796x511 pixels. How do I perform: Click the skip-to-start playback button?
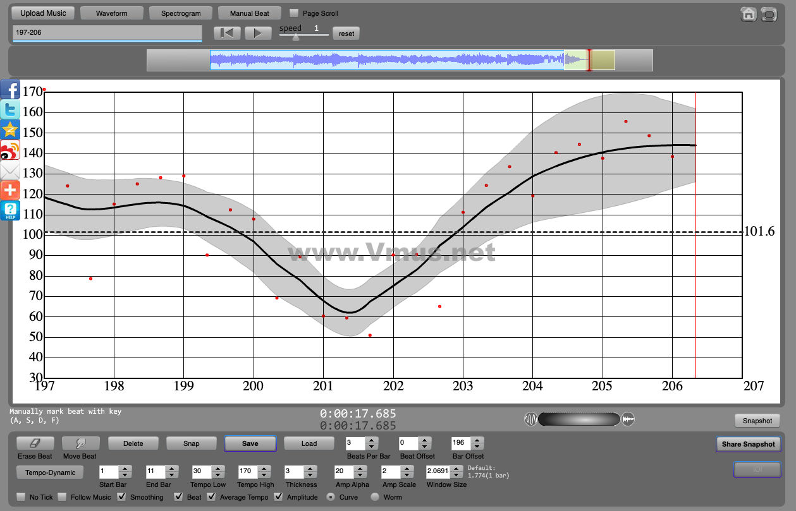pyautogui.click(x=227, y=33)
